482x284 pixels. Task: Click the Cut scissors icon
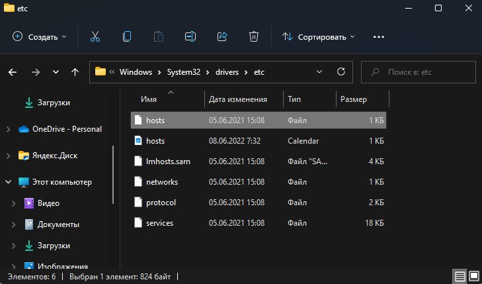[x=95, y=36]
